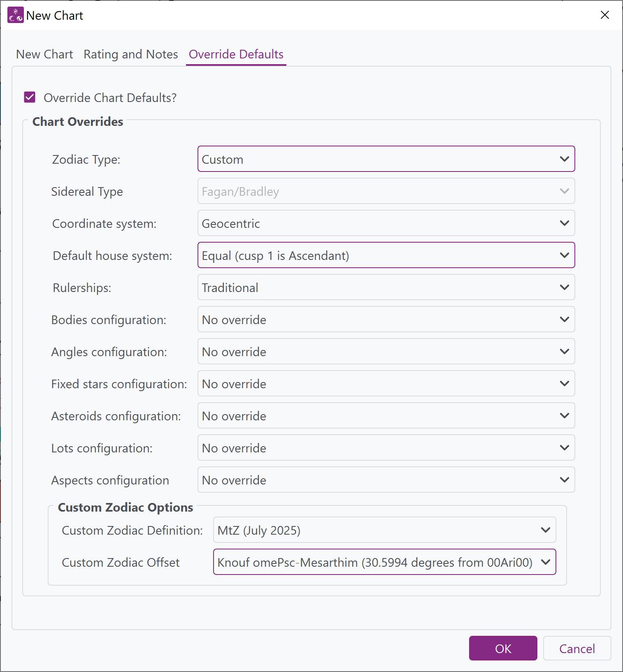This screenshot has width=623, height=672.
Task: Confirm the chart with the OK button
Action: 503,649
